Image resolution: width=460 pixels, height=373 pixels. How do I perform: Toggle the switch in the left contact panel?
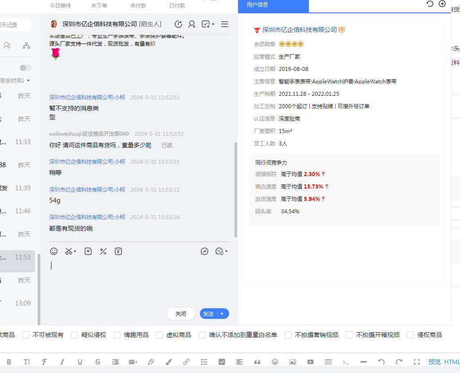(x=26, y=68)
